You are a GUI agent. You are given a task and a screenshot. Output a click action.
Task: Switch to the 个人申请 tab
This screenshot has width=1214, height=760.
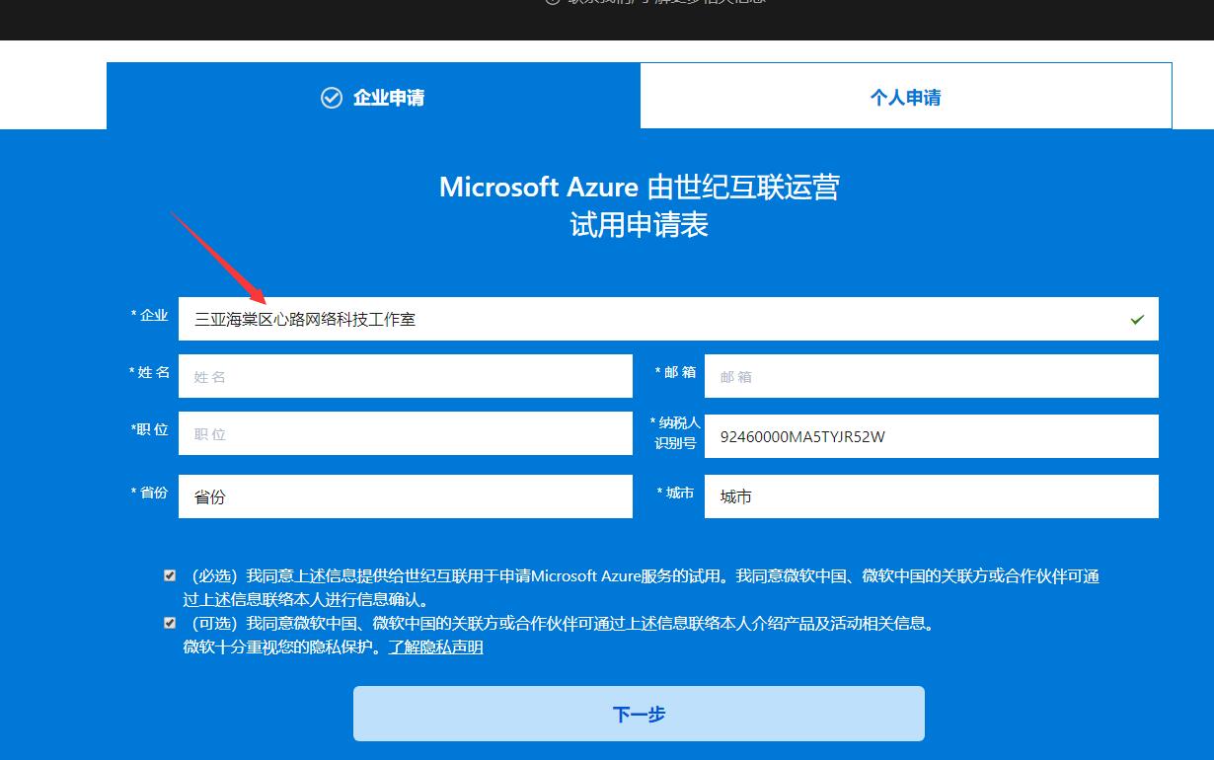(906, 97)
